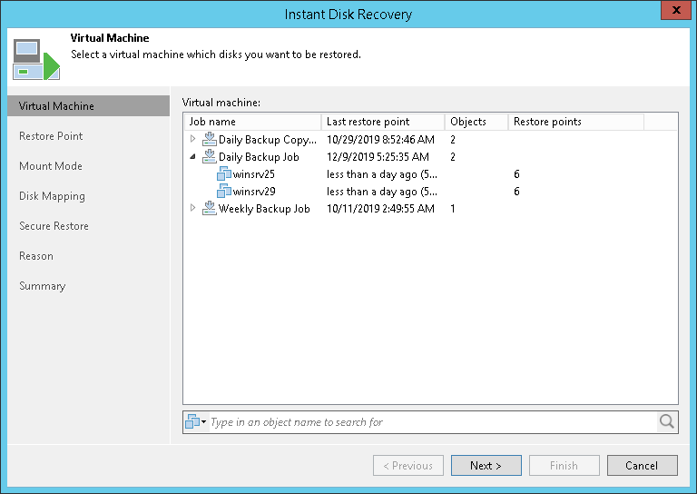Cancel the Instant Disk Recovery wizard

pyautogui.click(x=643, y=466)
